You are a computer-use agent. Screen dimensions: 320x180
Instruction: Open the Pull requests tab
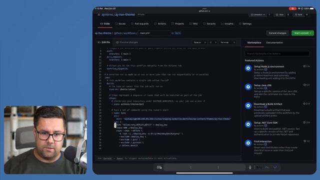point(140,23)
